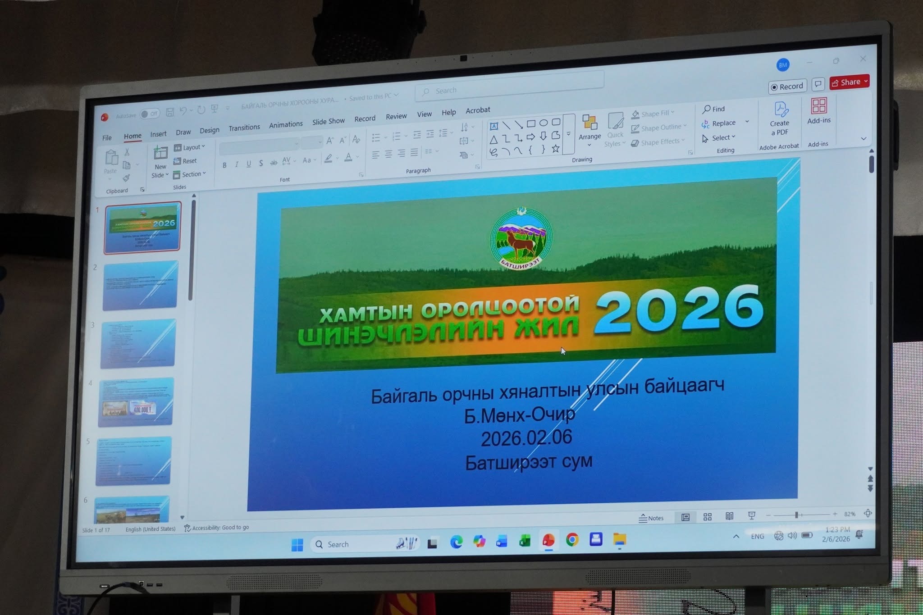Toggle the AutoSave switch

(149, 114)
